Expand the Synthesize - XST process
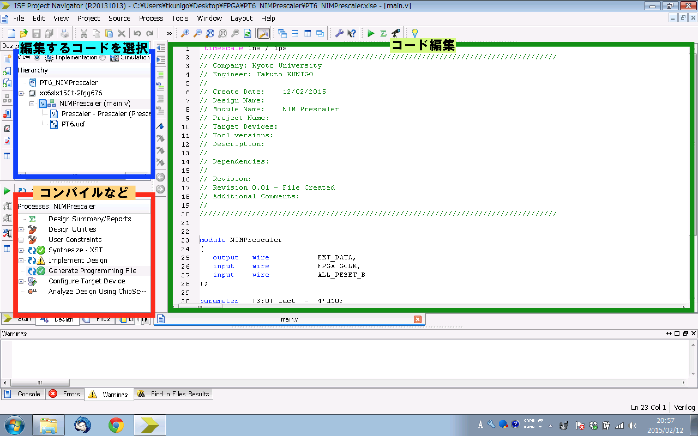The width and height of the screenshot is (698, 436). 21,250
